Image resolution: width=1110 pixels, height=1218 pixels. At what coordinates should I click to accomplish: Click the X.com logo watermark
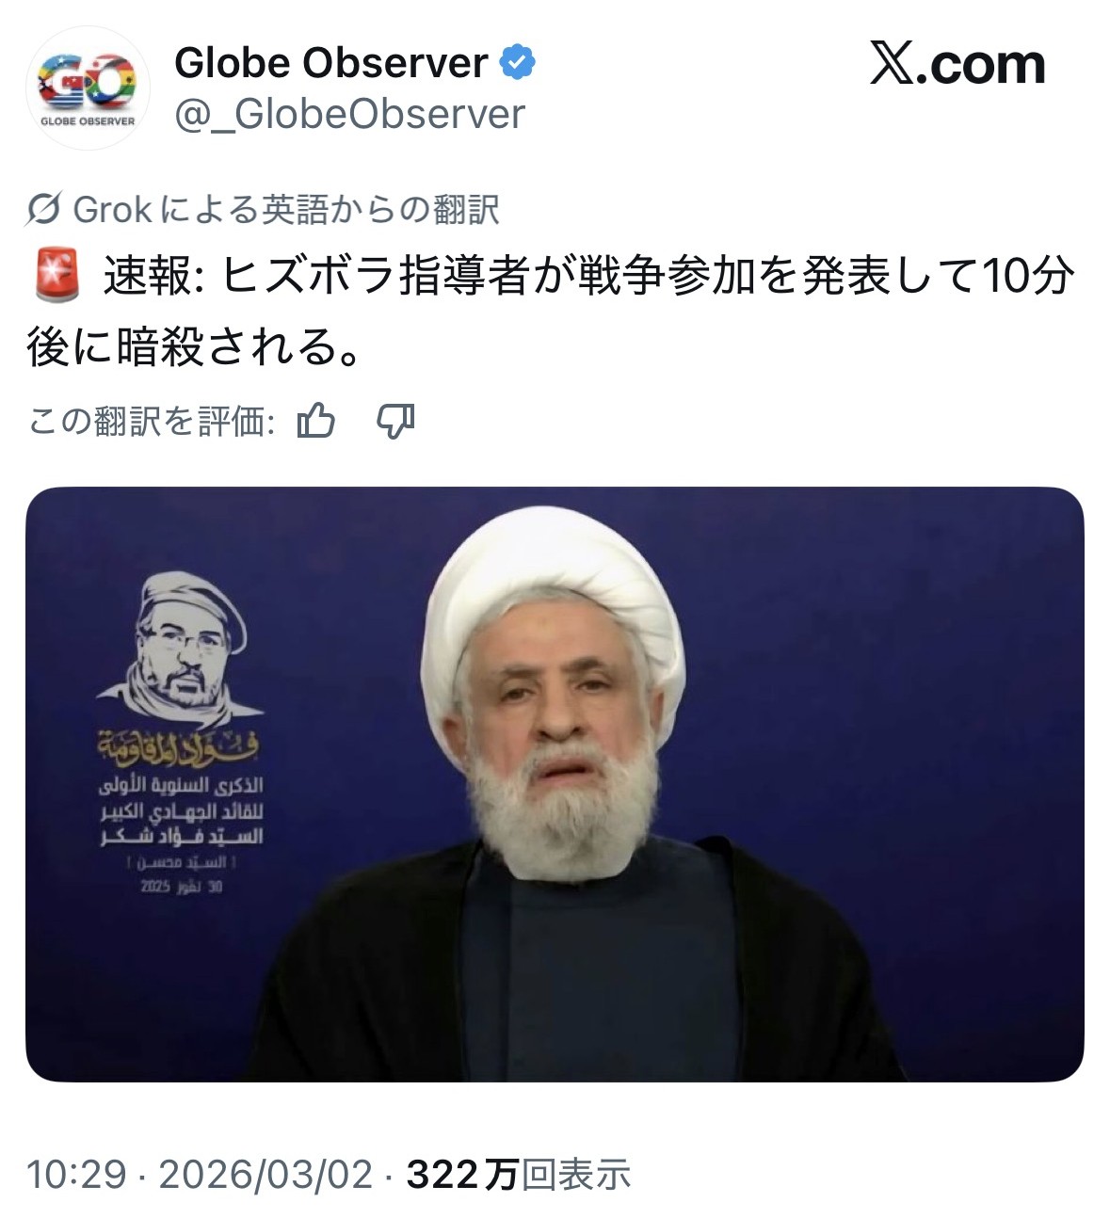pyautogui.click(x=957, y=65)
